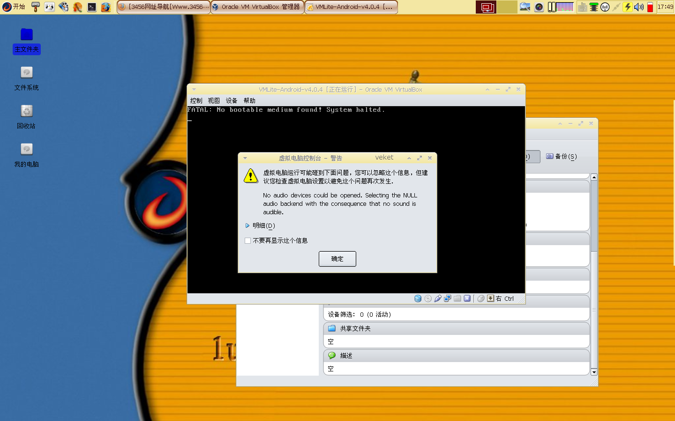Viewport: 675px width, 421px height.
Task: Click the paint roller launcher icon in taskbar
Action: coord(36,7)
